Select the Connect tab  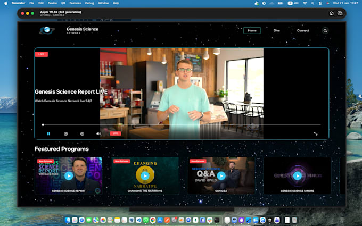pyautogui.click(x=303, y=30)
